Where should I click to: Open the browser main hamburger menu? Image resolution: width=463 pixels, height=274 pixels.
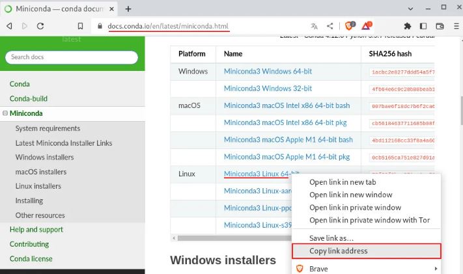[456, 26]
